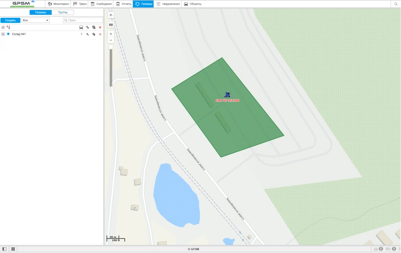The image size is (401, 253).
Task: Open the top-right search magnifier
Action: click(395, 4)
